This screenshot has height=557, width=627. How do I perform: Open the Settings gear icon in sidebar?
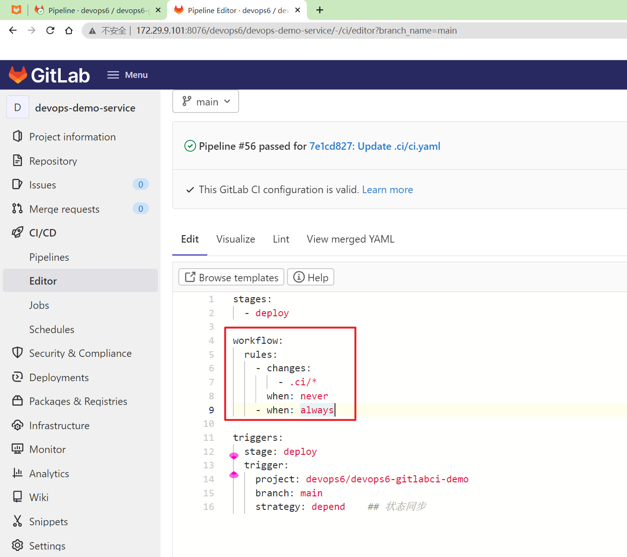[17, 545]
